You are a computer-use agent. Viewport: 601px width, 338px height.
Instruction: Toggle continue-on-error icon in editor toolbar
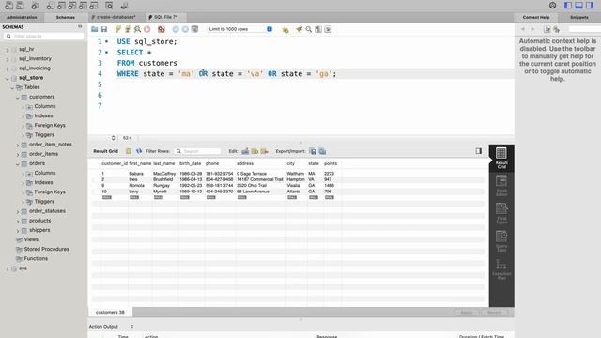tap(162, 29)
